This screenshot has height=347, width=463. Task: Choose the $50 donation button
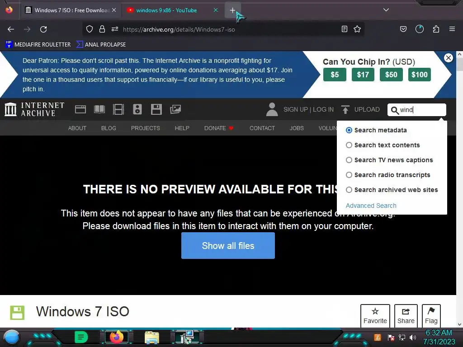391,75
